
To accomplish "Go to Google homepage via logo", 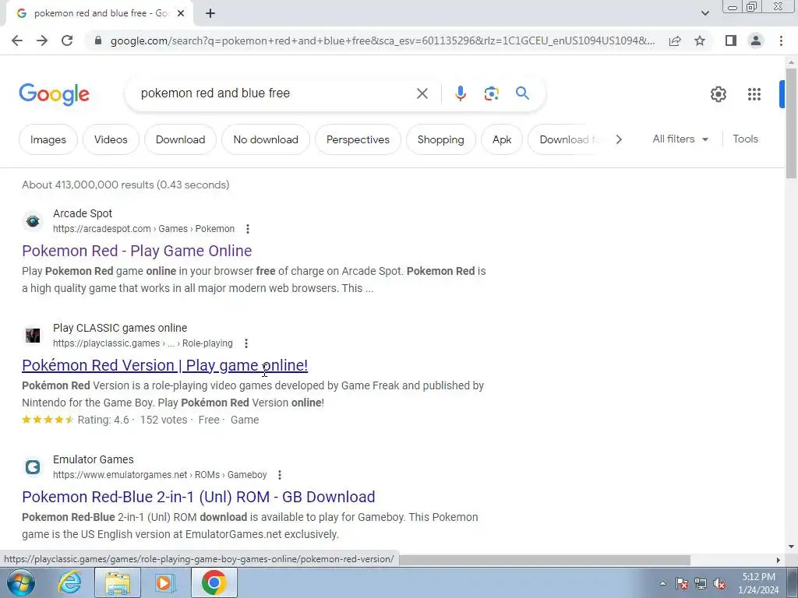I will 54,94.
